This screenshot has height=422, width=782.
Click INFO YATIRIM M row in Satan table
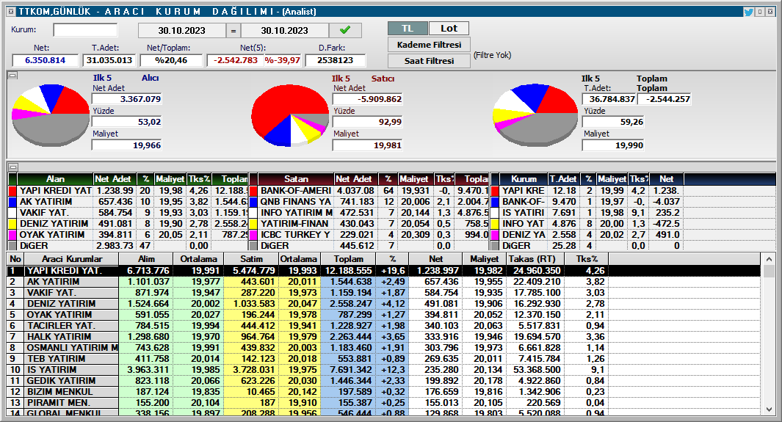369,213
